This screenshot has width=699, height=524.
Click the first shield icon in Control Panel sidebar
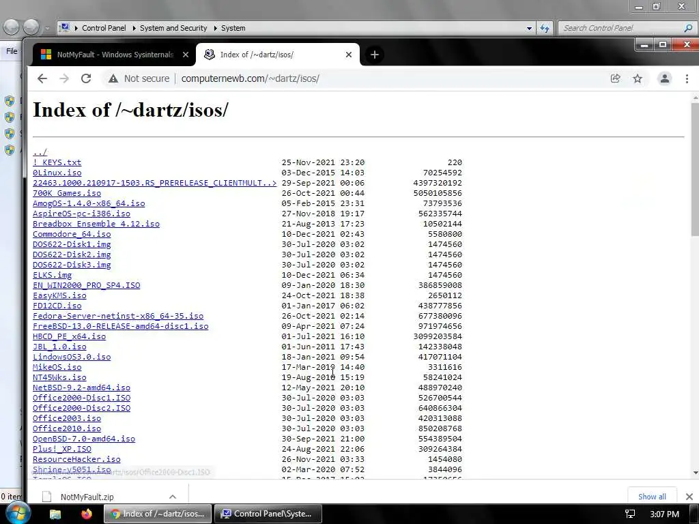click(x=10, y=101)
